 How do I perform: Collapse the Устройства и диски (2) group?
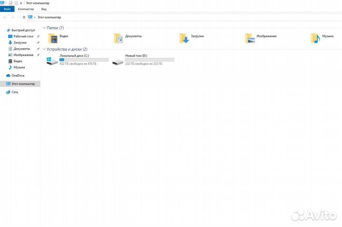point(45,49)
